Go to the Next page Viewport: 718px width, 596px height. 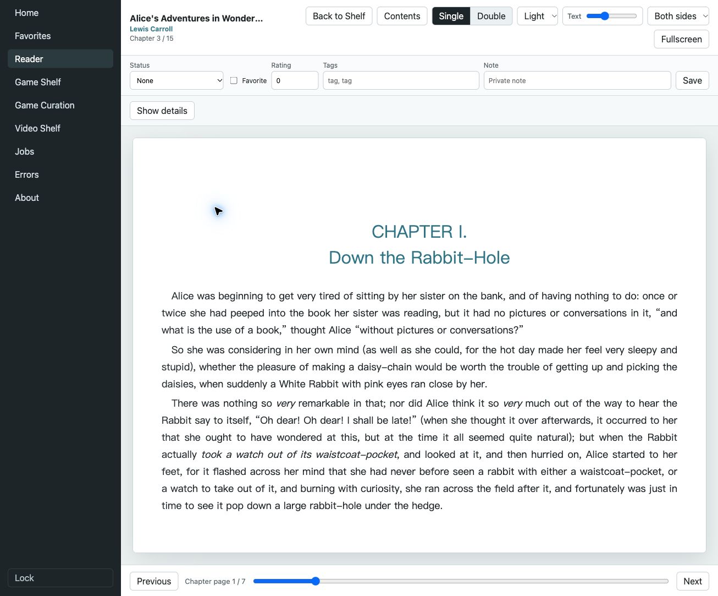tap(693, 581)
